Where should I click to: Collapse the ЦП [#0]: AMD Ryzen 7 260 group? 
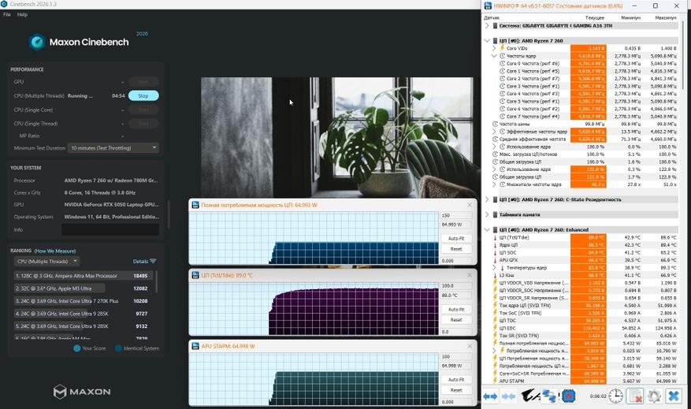tap(487, 40)
